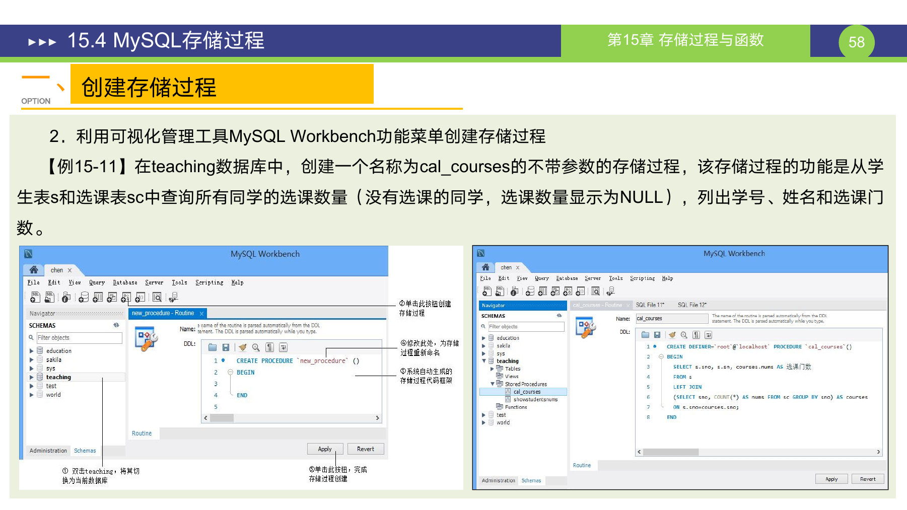
Task: Collapse BEGIN block fold marker, cal_courses editor
Action: pos(661,356)
